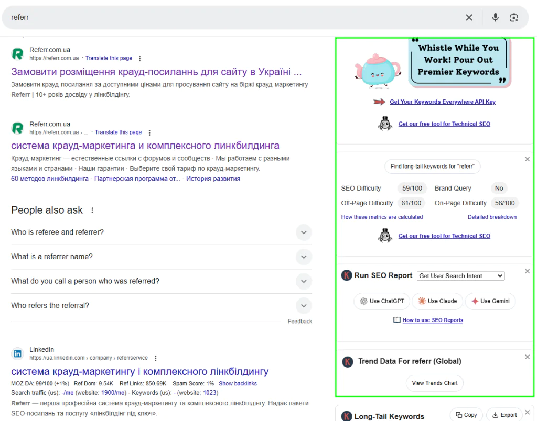Screen dimensions: 537x421
Task: Open the 'Партнерская программа от...' sitelink
Action: [x=137, y=179]
